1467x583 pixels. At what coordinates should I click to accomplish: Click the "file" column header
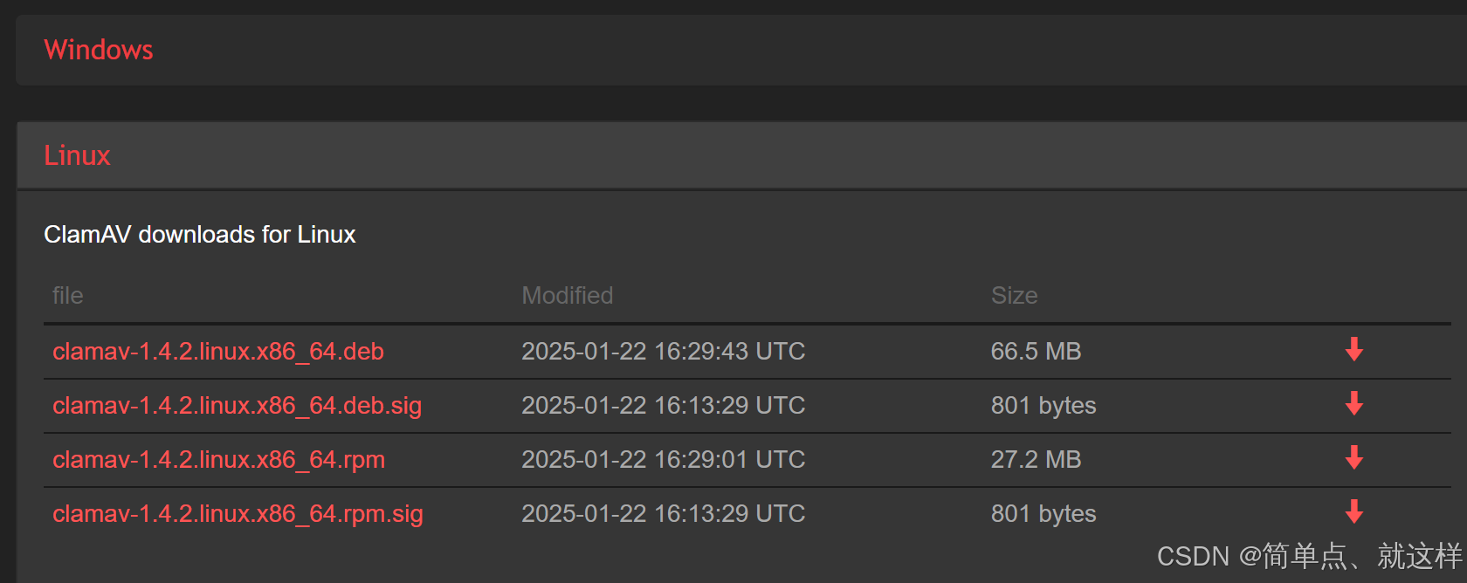tap(67, 295)
